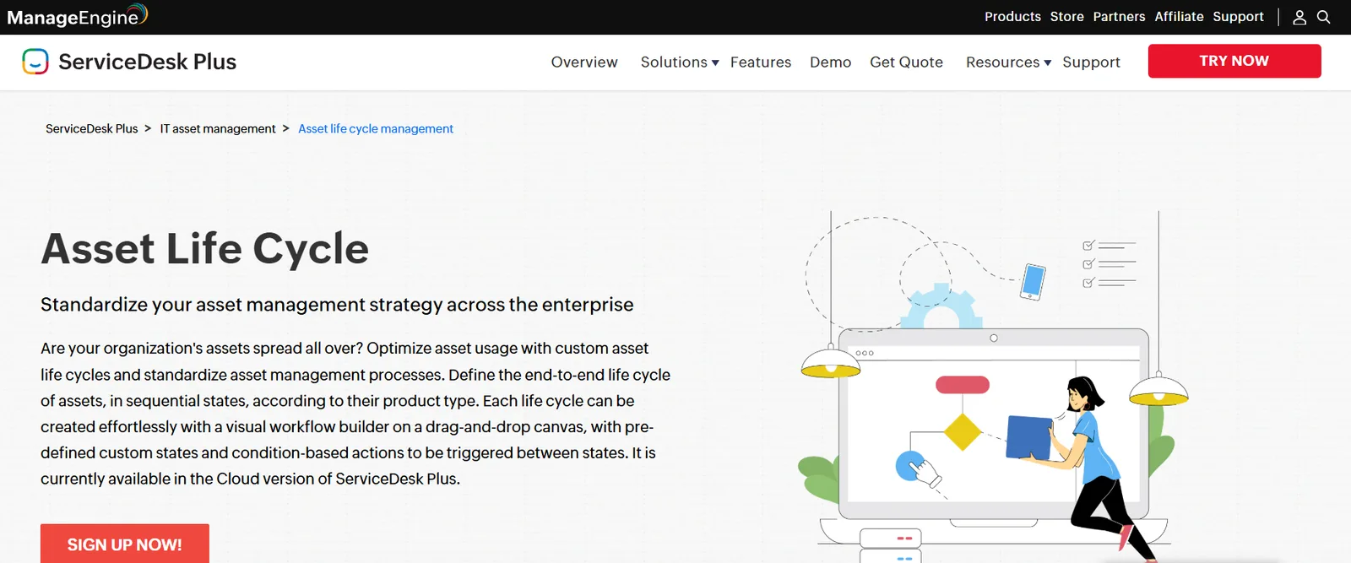
Task: Click the SIGN UP NOW! button
Action: 125,544
